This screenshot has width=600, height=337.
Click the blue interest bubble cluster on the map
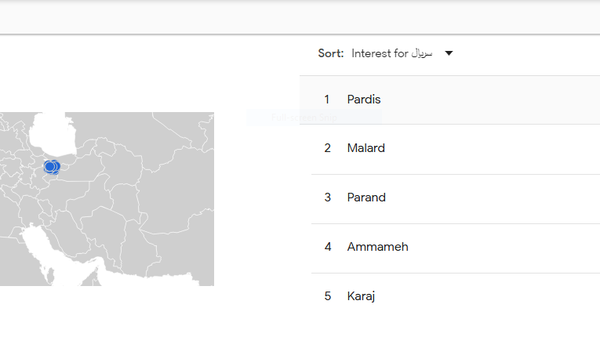pos(52,167)
